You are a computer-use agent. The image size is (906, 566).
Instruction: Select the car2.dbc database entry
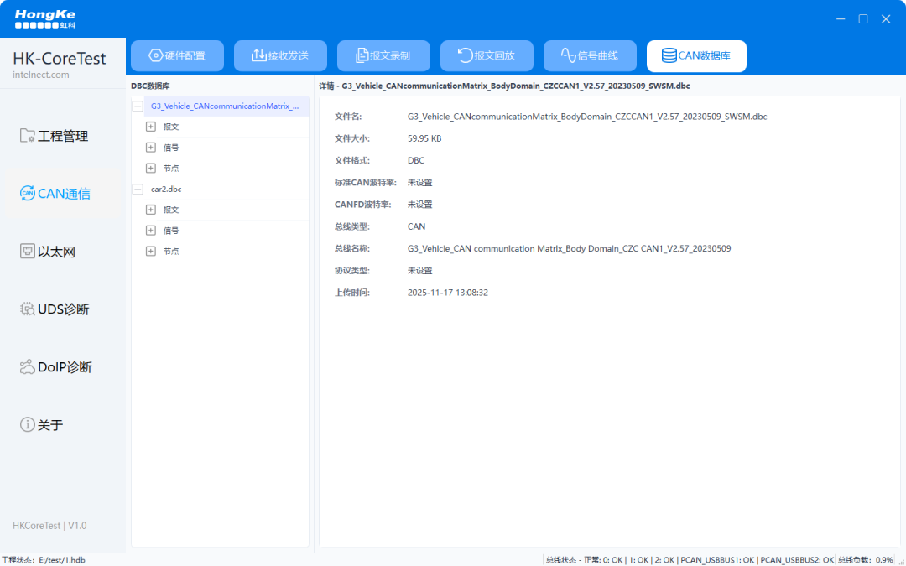point(166,190)
